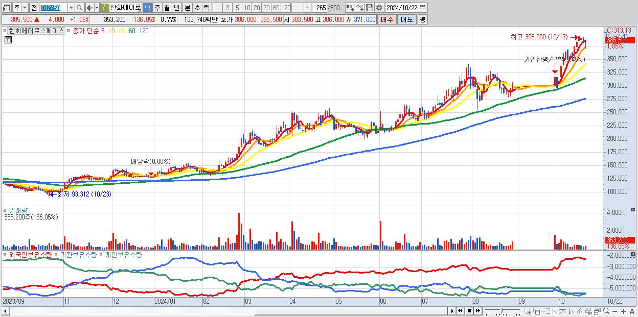
Task: Click the minus zoom-out icon in bottom toolbar
Action: (x=614, y=311)
